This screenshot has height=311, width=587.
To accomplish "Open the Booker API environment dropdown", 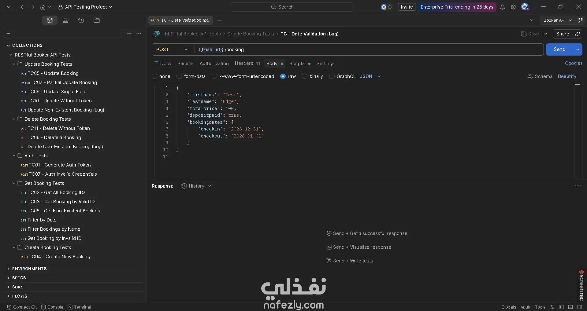I will click(x=557, y=20).
